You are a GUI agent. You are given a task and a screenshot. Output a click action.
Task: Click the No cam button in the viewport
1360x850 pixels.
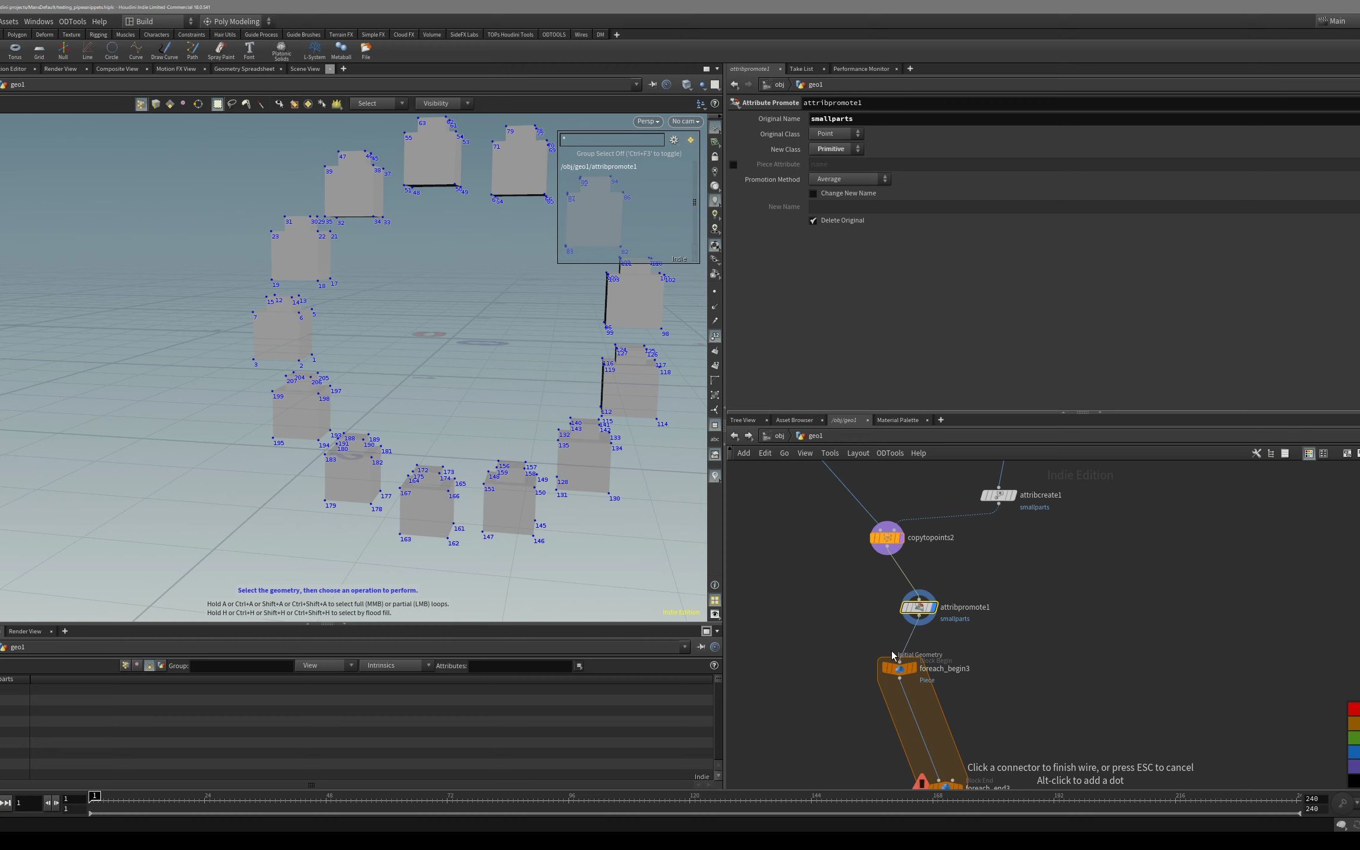pos(684,121)
